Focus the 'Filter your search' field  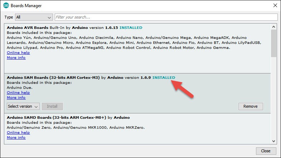click(x=166, y=17)
